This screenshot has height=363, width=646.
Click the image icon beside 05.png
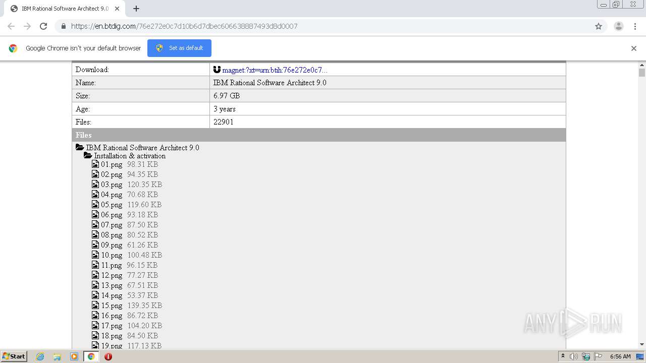pos(95,204)
